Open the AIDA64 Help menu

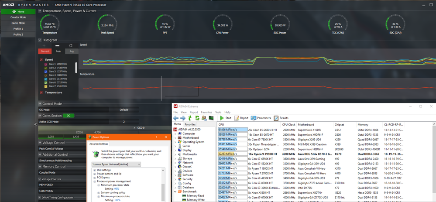click(x=227, y=112)
